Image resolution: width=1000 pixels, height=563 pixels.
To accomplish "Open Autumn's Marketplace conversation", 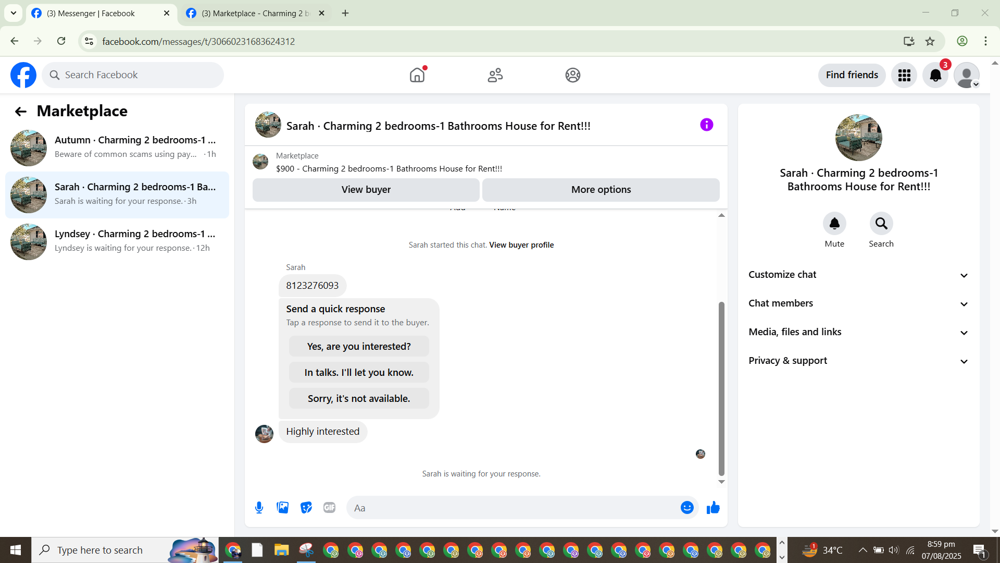I will [117, 148].
